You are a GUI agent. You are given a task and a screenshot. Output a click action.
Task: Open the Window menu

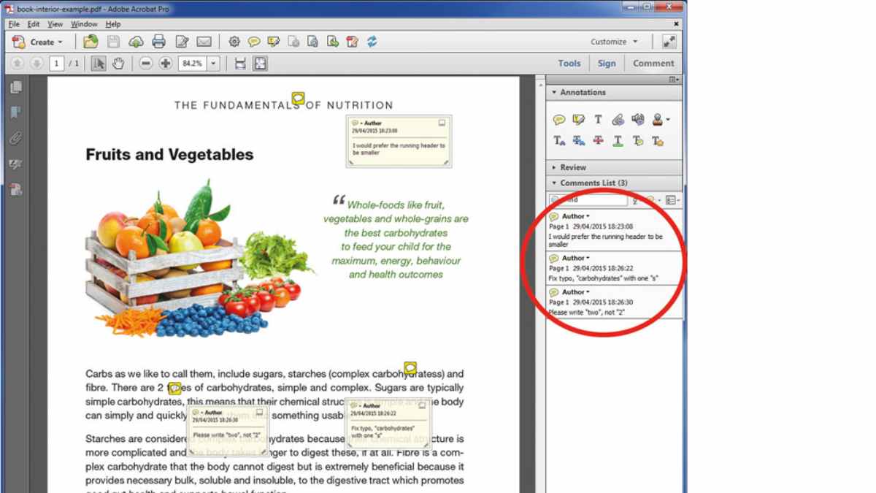pos(84,24)
